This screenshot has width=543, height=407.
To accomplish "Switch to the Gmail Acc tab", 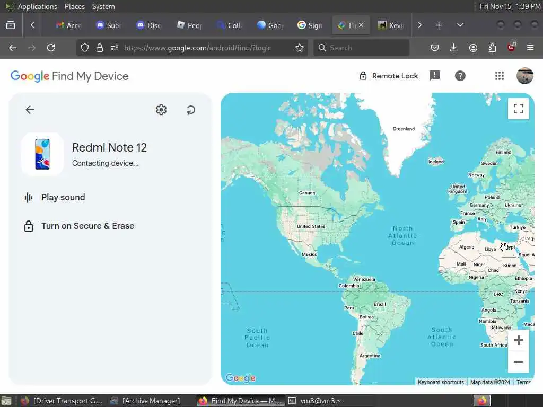I will 68,25.
